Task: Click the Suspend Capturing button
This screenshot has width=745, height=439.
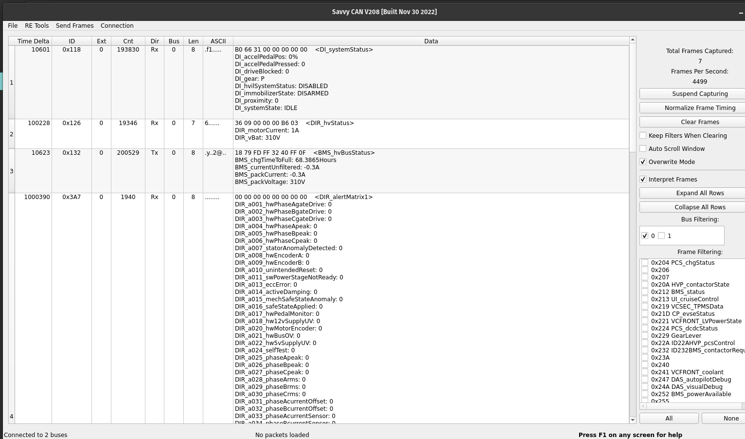Action: point(692,94)
